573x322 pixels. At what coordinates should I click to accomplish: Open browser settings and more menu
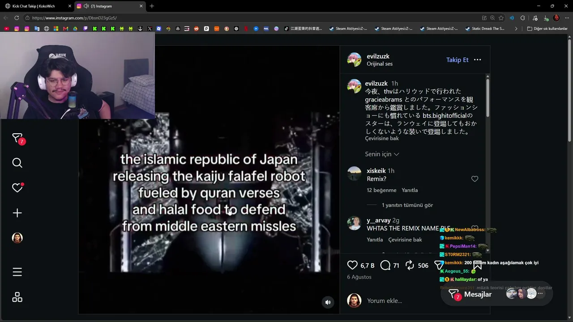(x=566, y=18)
